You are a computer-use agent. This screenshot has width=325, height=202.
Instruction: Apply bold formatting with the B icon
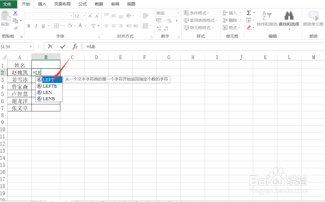pyautogui.click(x=28, y=26)
